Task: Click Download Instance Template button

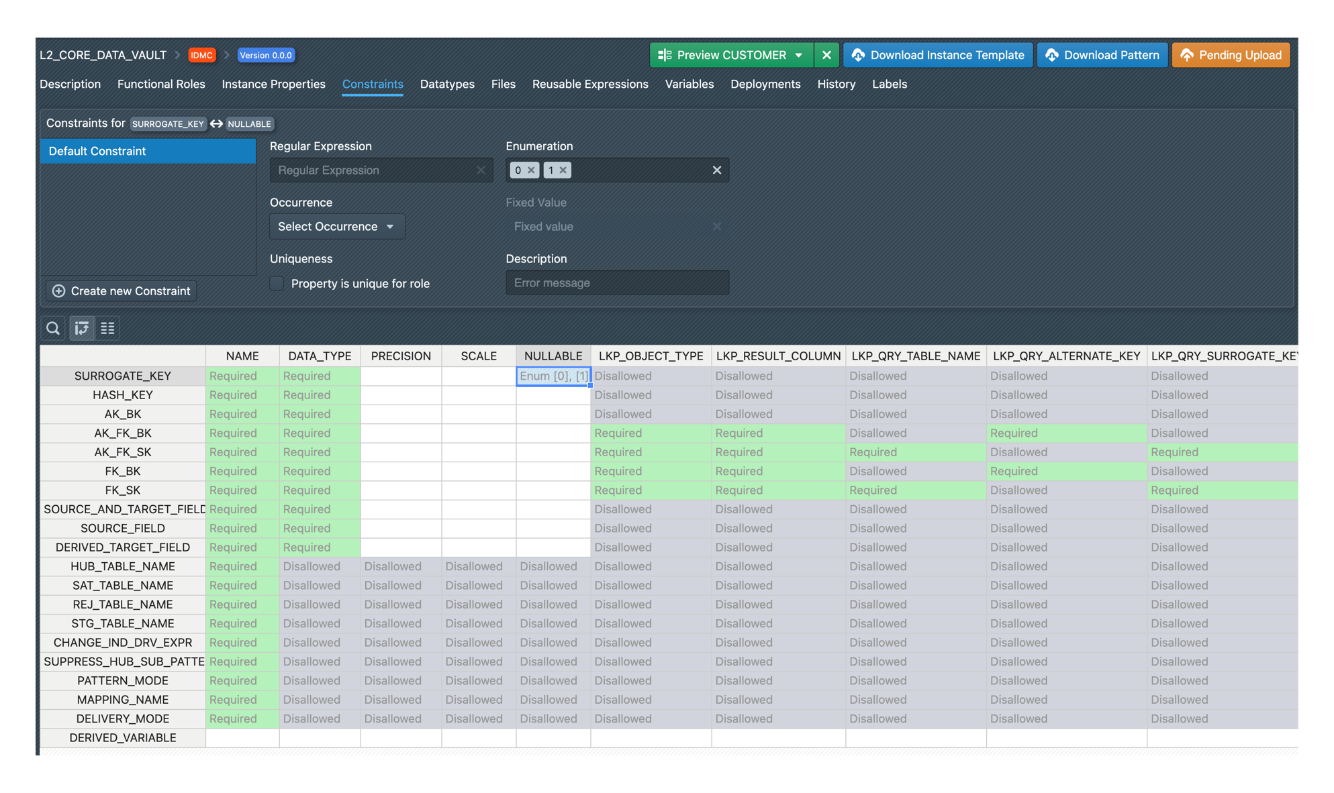Action: (x=938, y=55)
